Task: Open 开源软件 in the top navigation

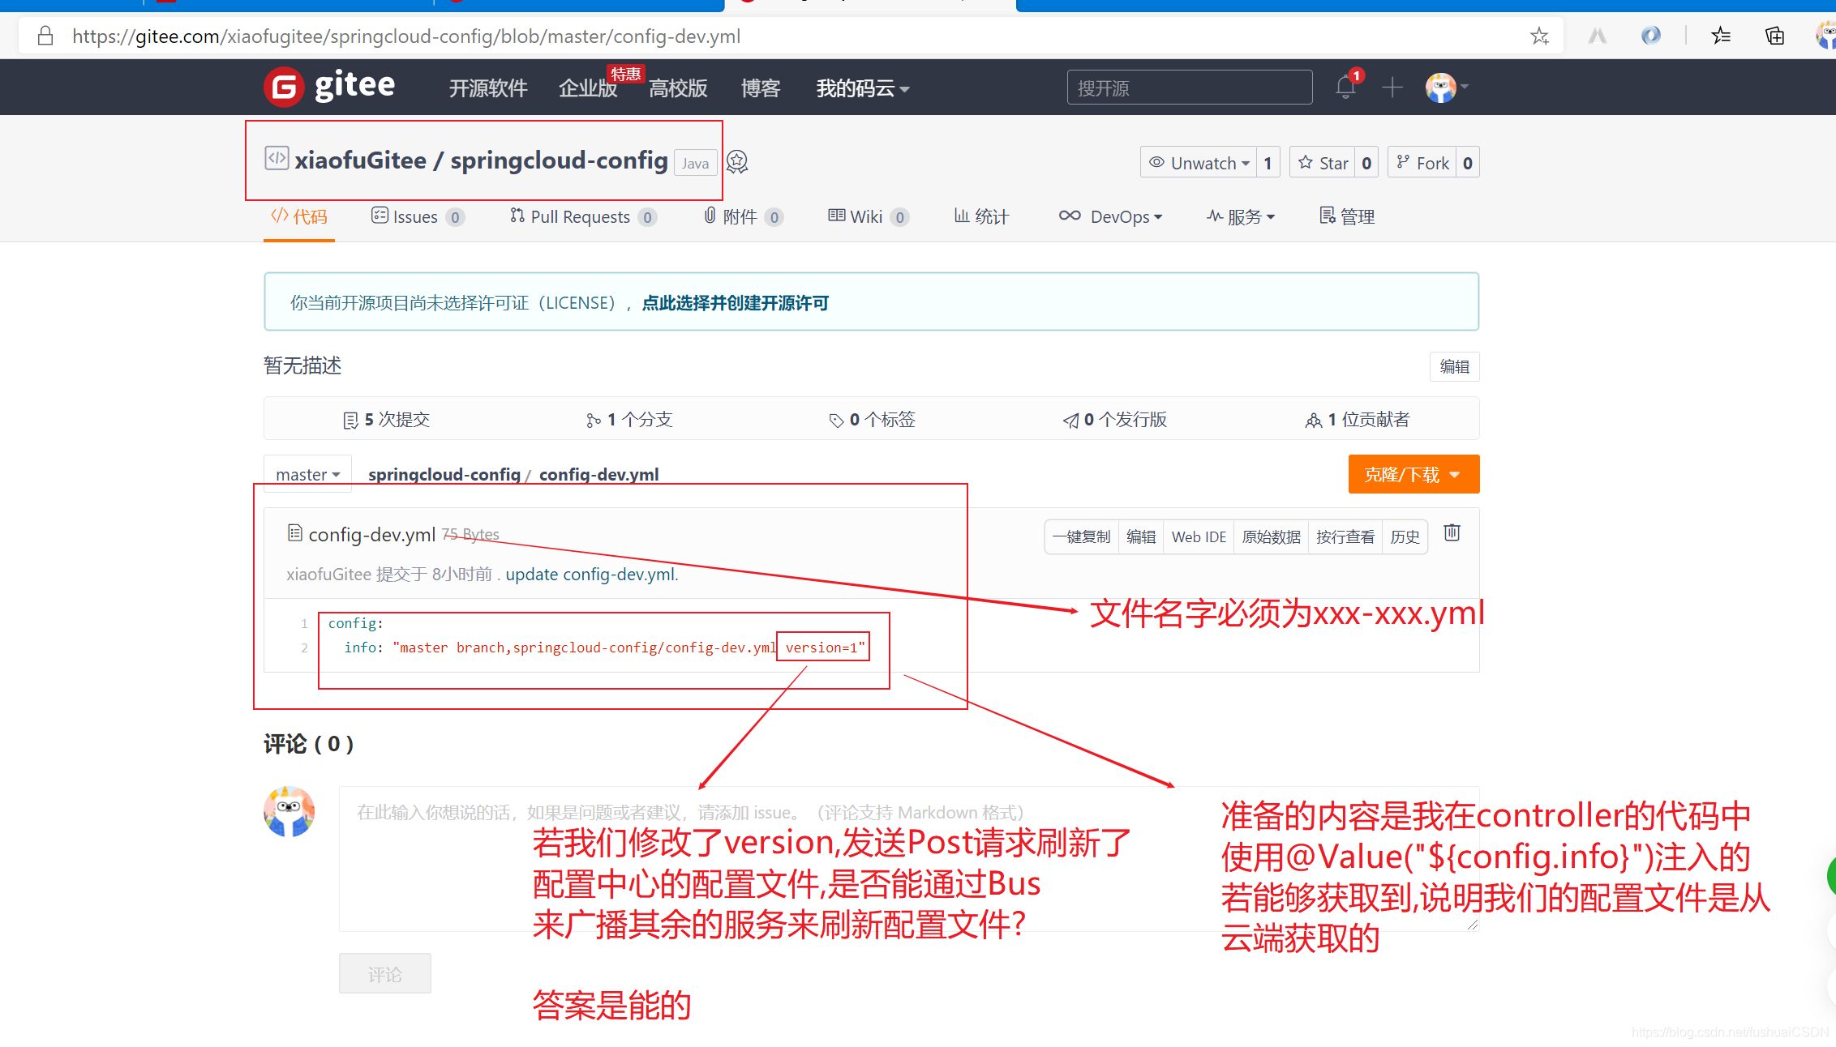Action: [488, 88]
